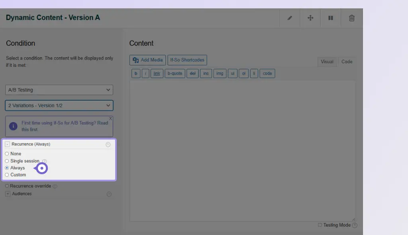Click the b bold quicktag button
The width and height of the screenshot is (408, 235).
(136, 74)
